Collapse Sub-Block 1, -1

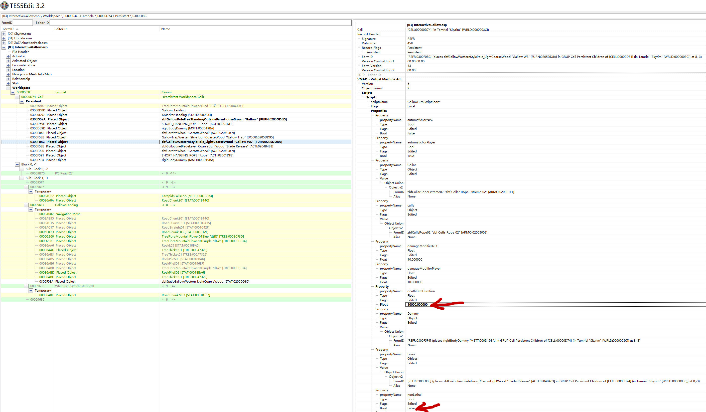[x=22, y=178]
